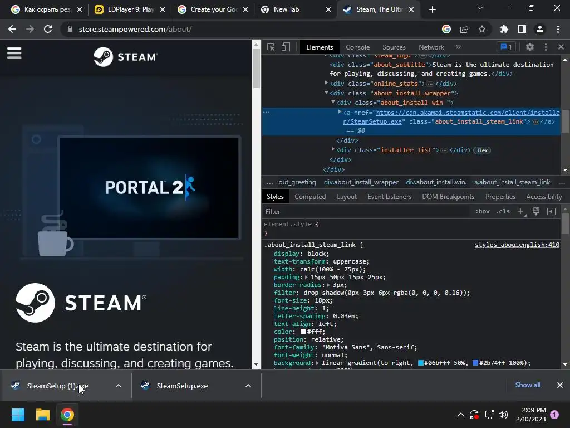Click Show all downloads
The height and width of the screenshot is (428, 570).
528,385
